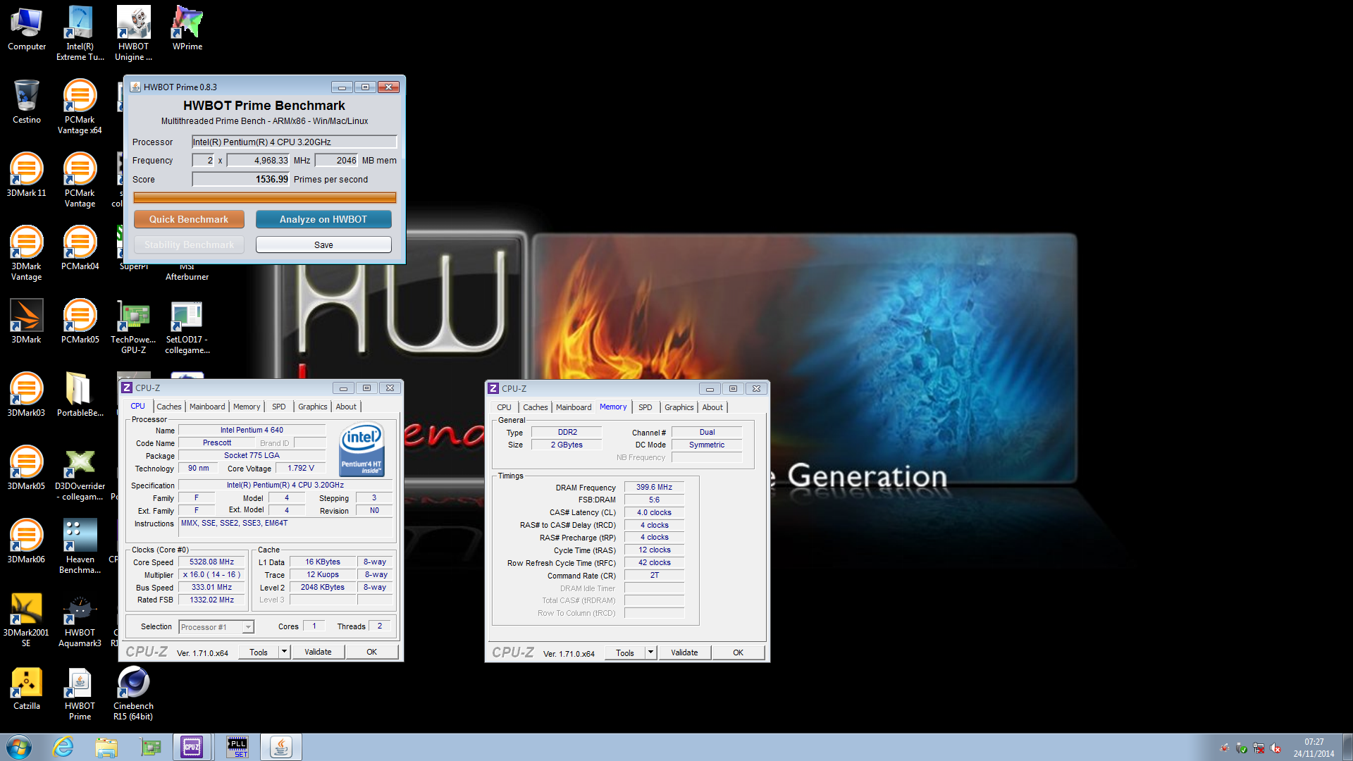Click OK in left CPU-Z window

coord(371,652)
